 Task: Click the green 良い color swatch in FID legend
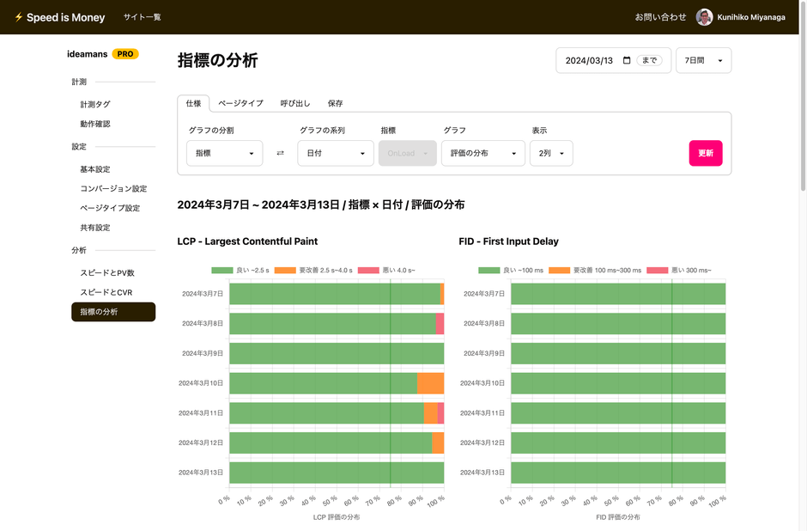pos(489,270)
